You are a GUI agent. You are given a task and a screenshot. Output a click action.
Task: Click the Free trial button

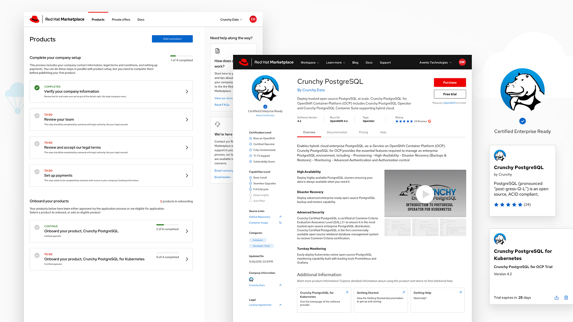[x=450, y=94]
